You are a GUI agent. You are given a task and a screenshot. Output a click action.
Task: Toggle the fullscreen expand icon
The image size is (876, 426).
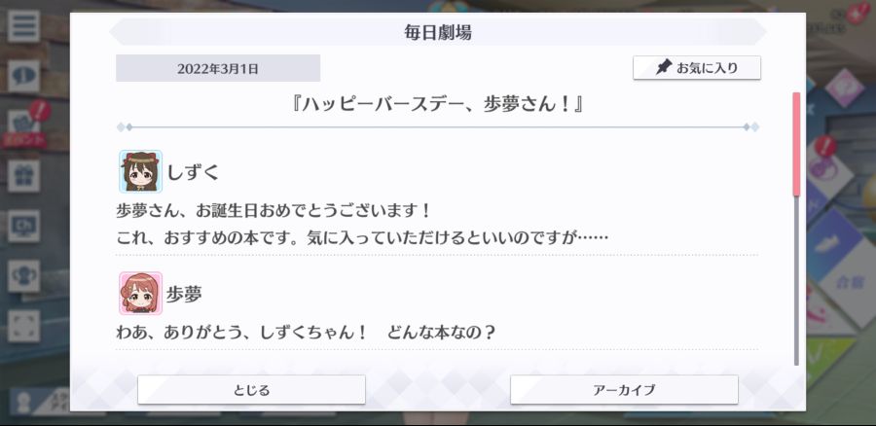pyautogui.click(x=23, y=326)
